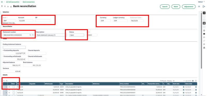The image size is (207, 96).
Task: Open Bank date calendar for row 1
Action: coord(184,87)
